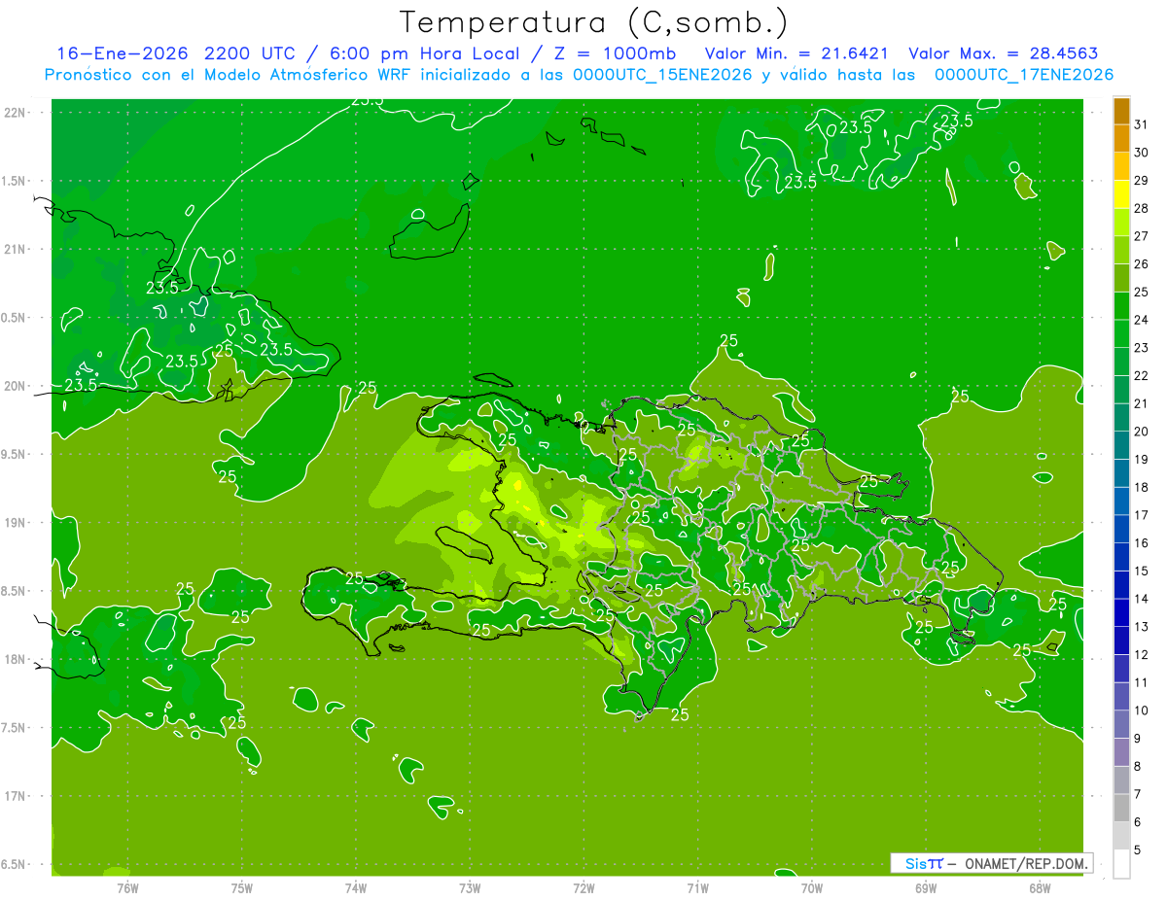The image size is (1167, 901).
Task: Click the '11' label on the color scale
Action: point(1142,682)
